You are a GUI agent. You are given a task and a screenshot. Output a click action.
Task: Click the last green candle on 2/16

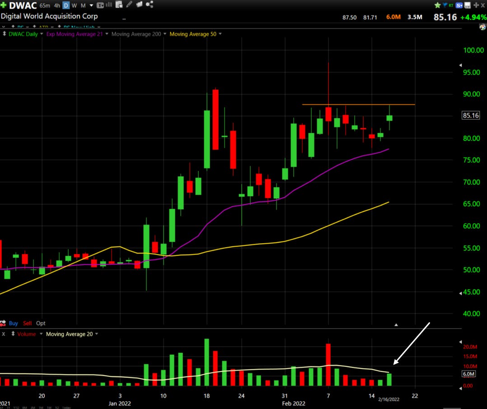pos(389,118)
